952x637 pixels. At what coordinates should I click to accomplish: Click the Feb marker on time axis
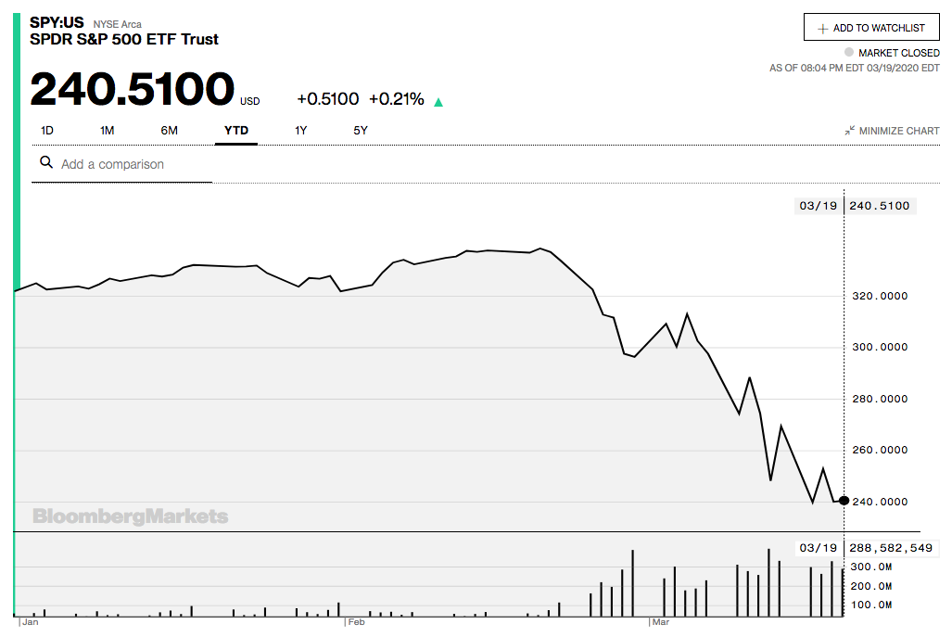click(x=357, y=622)
